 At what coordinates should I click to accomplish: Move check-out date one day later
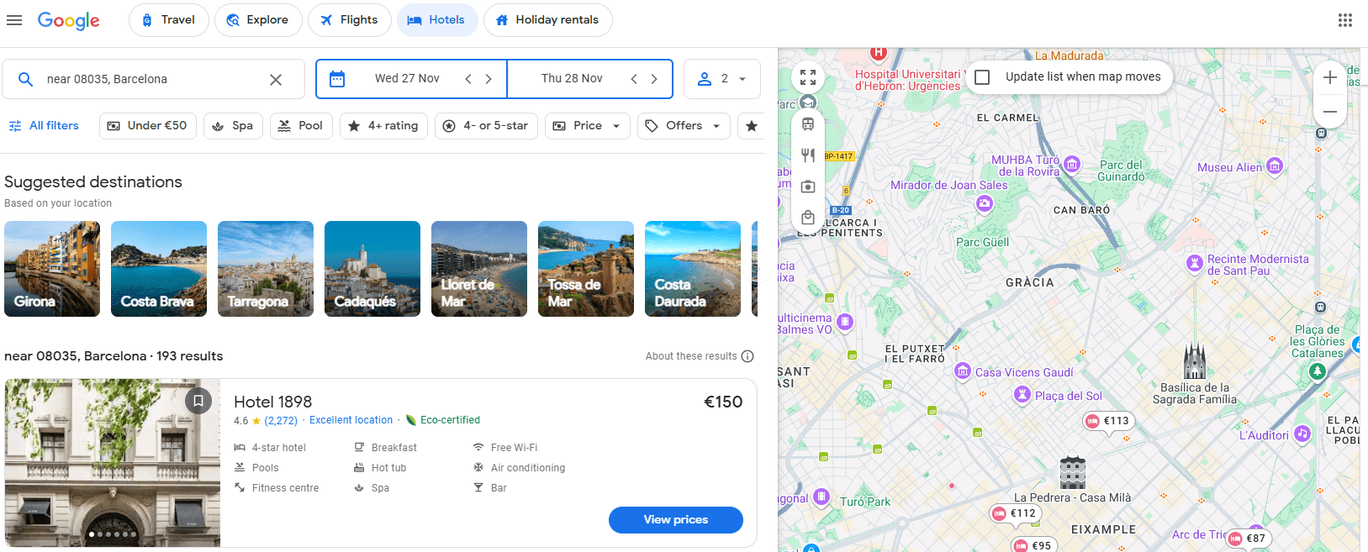pyautogui.click(x=654, y=79)
